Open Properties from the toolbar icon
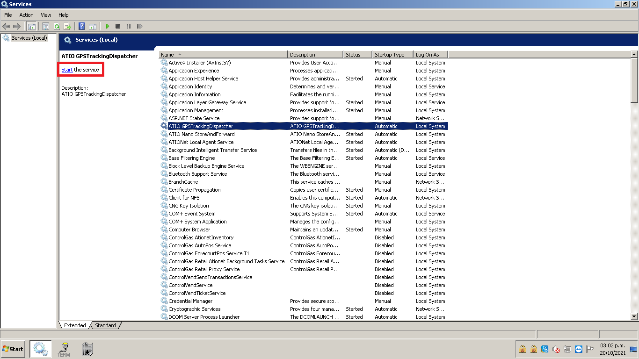This screenshot has width=639, height=359. click(x=46, y=27)
